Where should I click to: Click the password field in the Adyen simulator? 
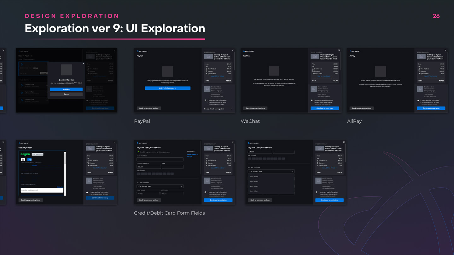[42, 190]
